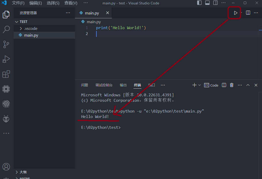Open the PlatformIO alien icon
This screenshot has width=262, height=179.
point(6,119)
